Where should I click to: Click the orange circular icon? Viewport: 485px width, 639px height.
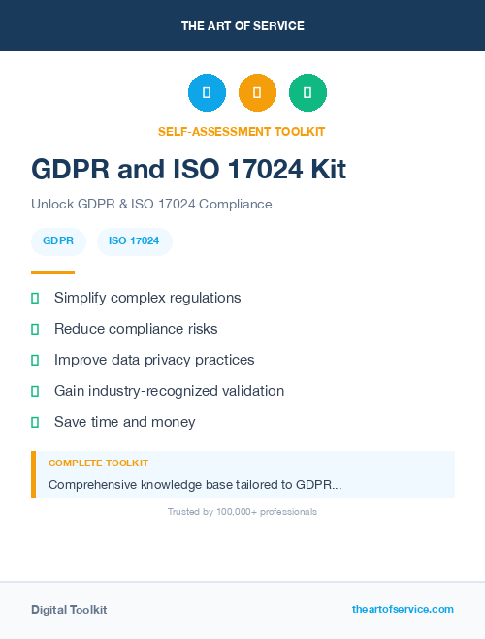257,92
